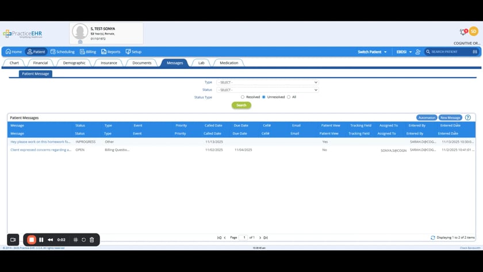
Task: Toggle the recorder camera icon
Action: click(13, 240)
